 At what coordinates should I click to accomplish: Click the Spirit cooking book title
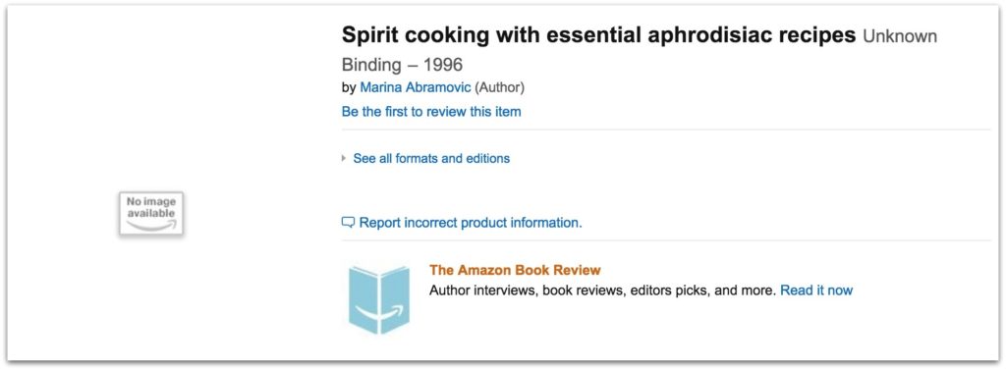click(x=598, y=35)
